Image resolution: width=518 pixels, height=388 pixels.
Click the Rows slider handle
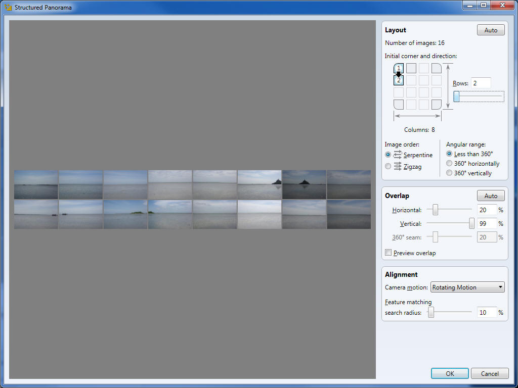coord(456,96)
